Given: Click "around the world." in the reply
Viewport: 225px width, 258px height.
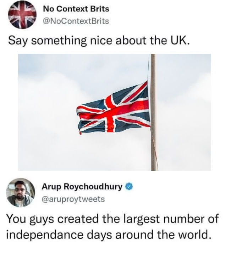Looking at the screenshot, I should tap(163, 235).
